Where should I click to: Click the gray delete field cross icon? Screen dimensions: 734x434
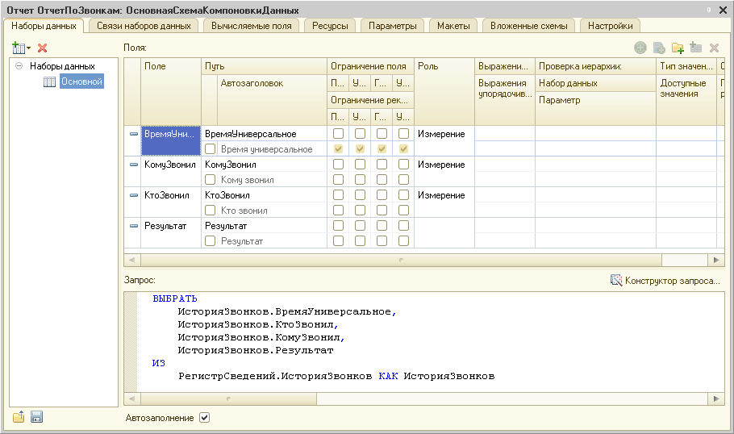point(714,48)
